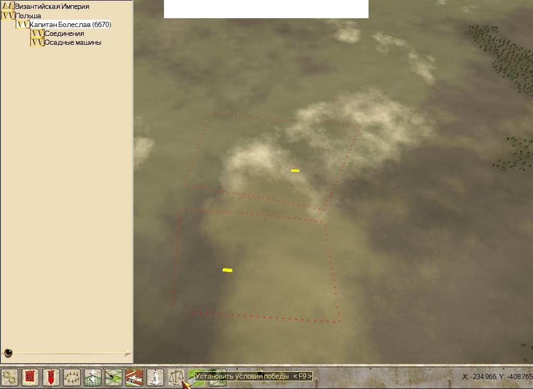This screenshot has width=533, height=389.
Task: Click the gears settings icon in toolbar
Action: 9,377
